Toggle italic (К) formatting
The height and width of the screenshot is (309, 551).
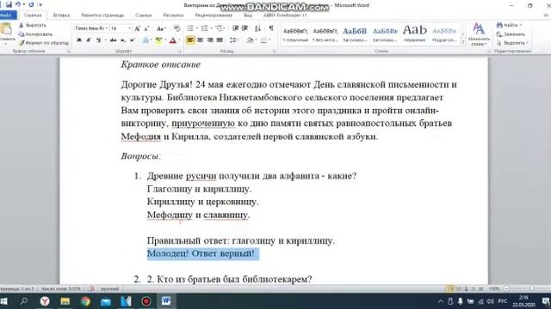tap(89, 40)
